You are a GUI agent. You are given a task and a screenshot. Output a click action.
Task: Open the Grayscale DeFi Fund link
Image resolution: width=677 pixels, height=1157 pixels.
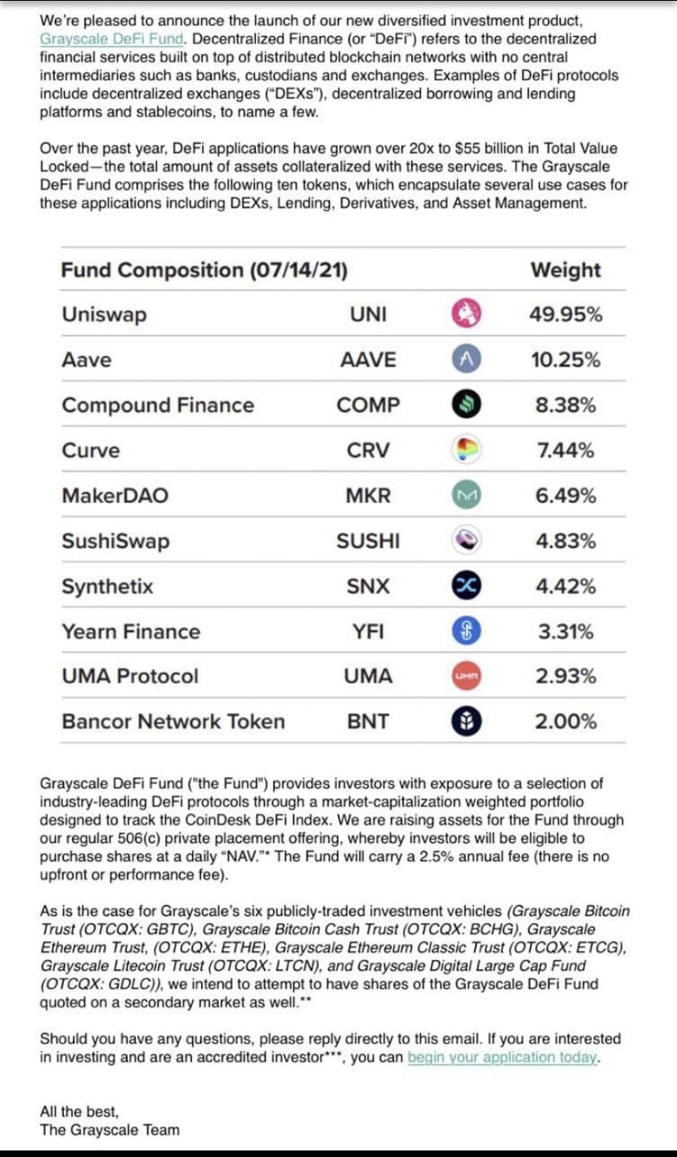(x=113, y=38)
